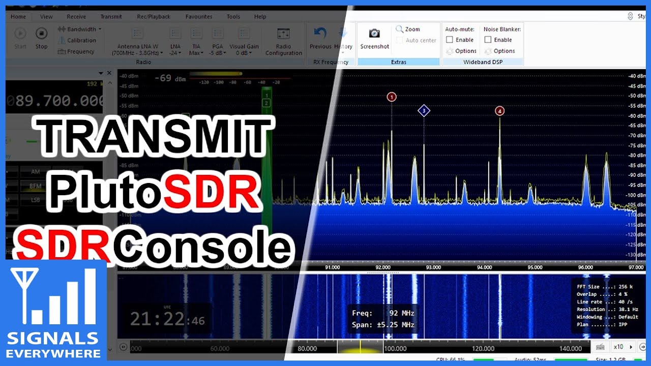Click the Start radio icon

tap(20, 34)
